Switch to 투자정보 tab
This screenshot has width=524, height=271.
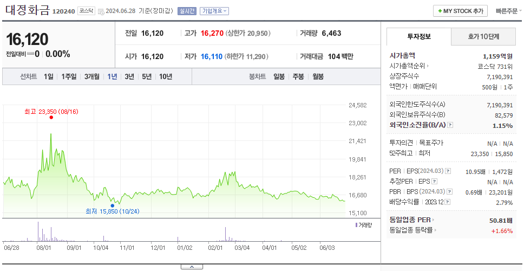point(419,36)
